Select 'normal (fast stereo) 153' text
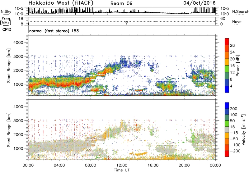 click(54, 31)
